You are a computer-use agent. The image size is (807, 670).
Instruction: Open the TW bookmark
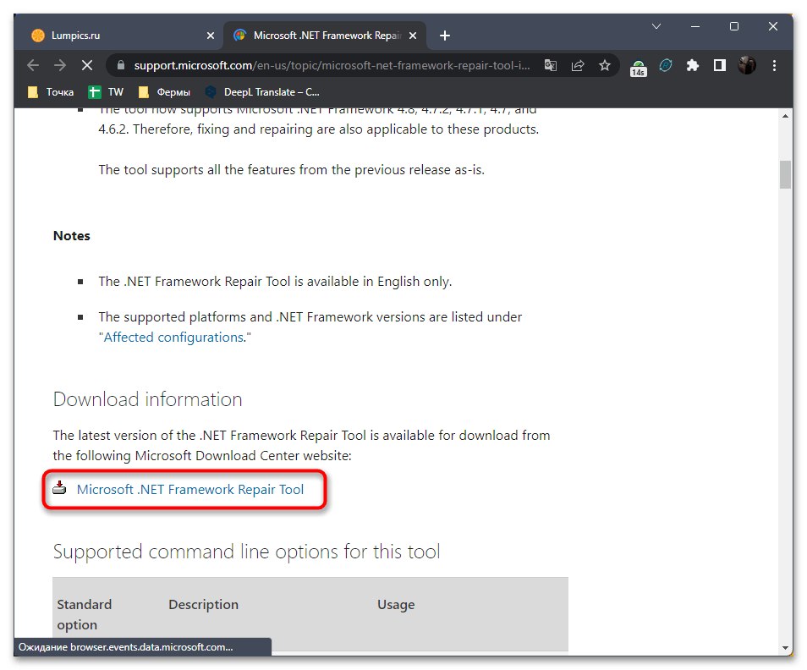pyautogui.click(x=106, y=92)
